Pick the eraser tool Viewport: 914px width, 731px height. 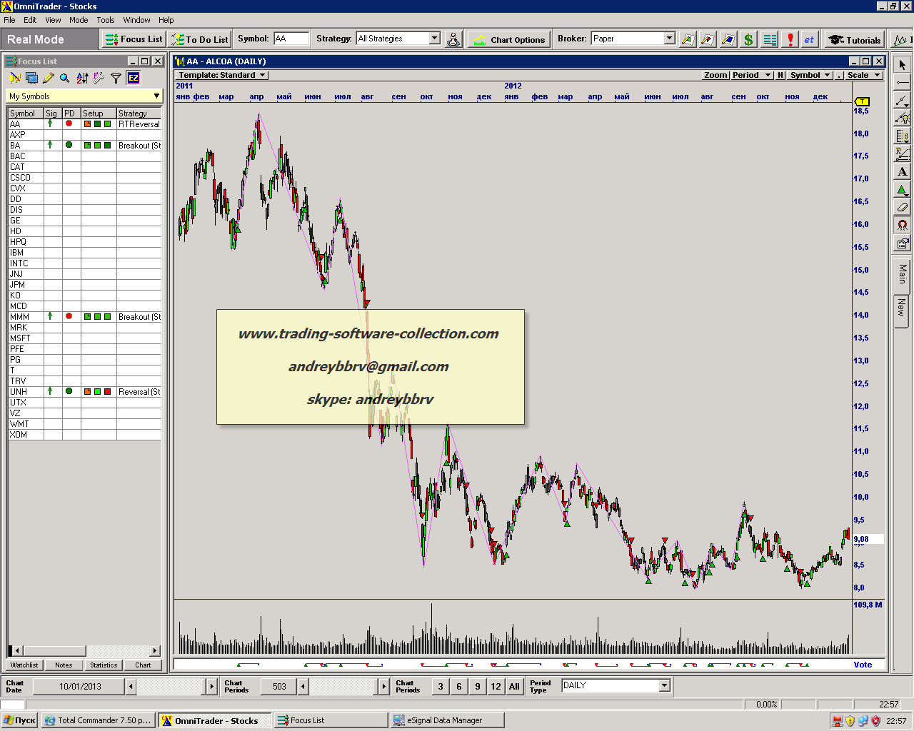[903, 208]
